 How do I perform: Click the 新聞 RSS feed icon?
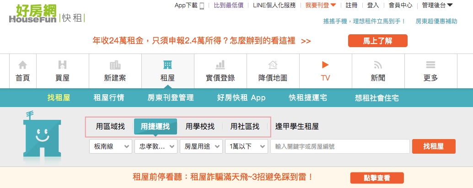378,65
